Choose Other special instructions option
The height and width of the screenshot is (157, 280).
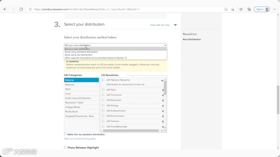(115, 58)
